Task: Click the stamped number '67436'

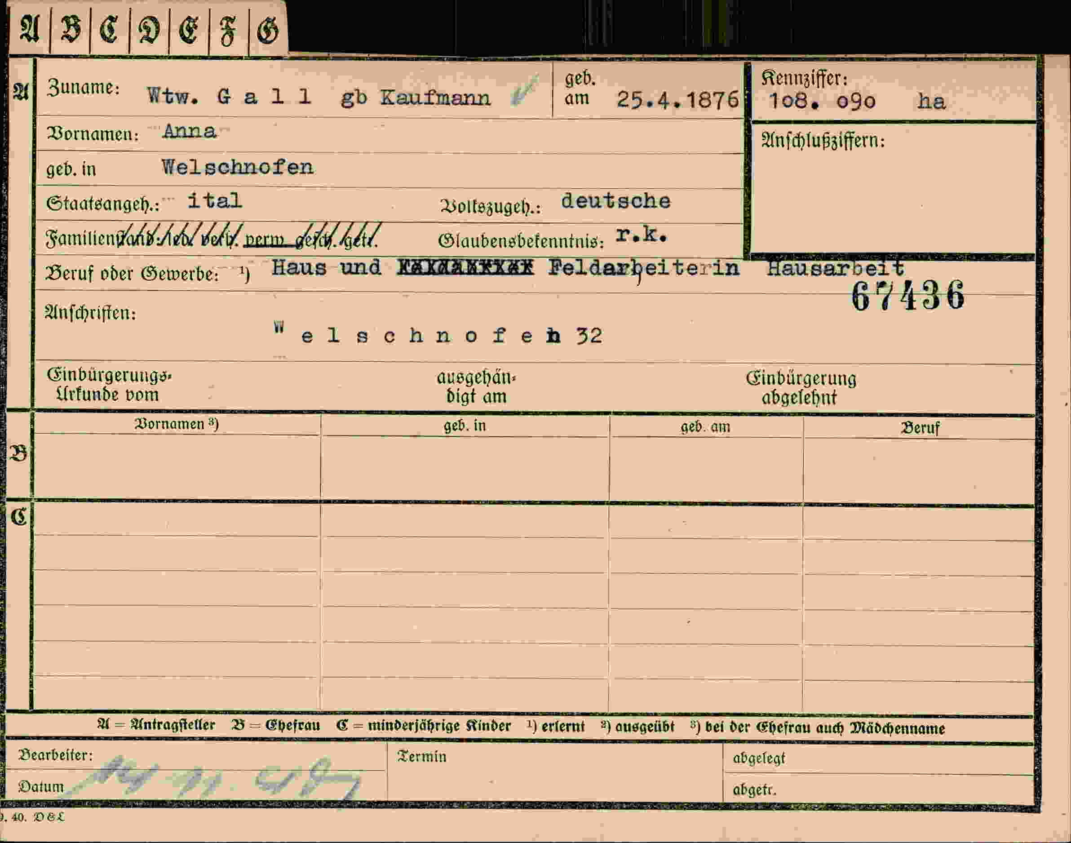Action: (x=908, y=296)
